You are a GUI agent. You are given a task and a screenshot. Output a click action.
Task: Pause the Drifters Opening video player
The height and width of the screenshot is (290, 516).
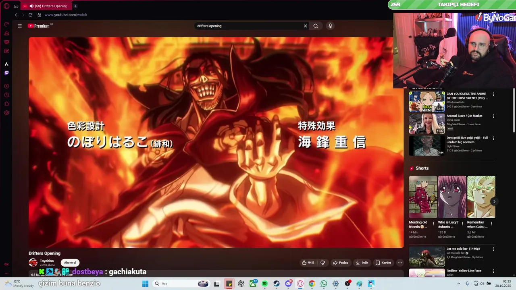click(216, 142)
